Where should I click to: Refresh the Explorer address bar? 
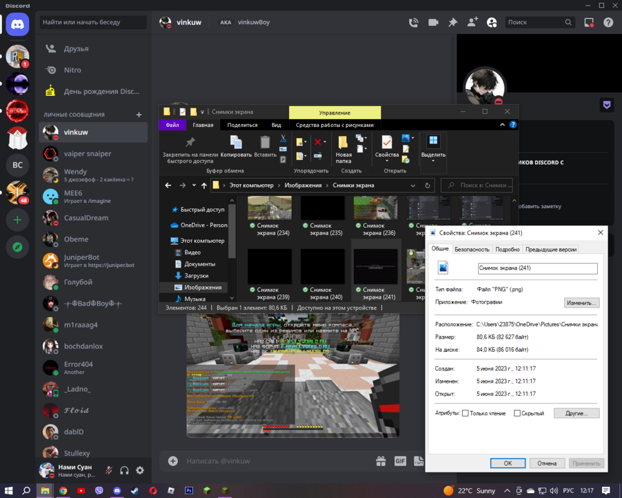point(427,186)
